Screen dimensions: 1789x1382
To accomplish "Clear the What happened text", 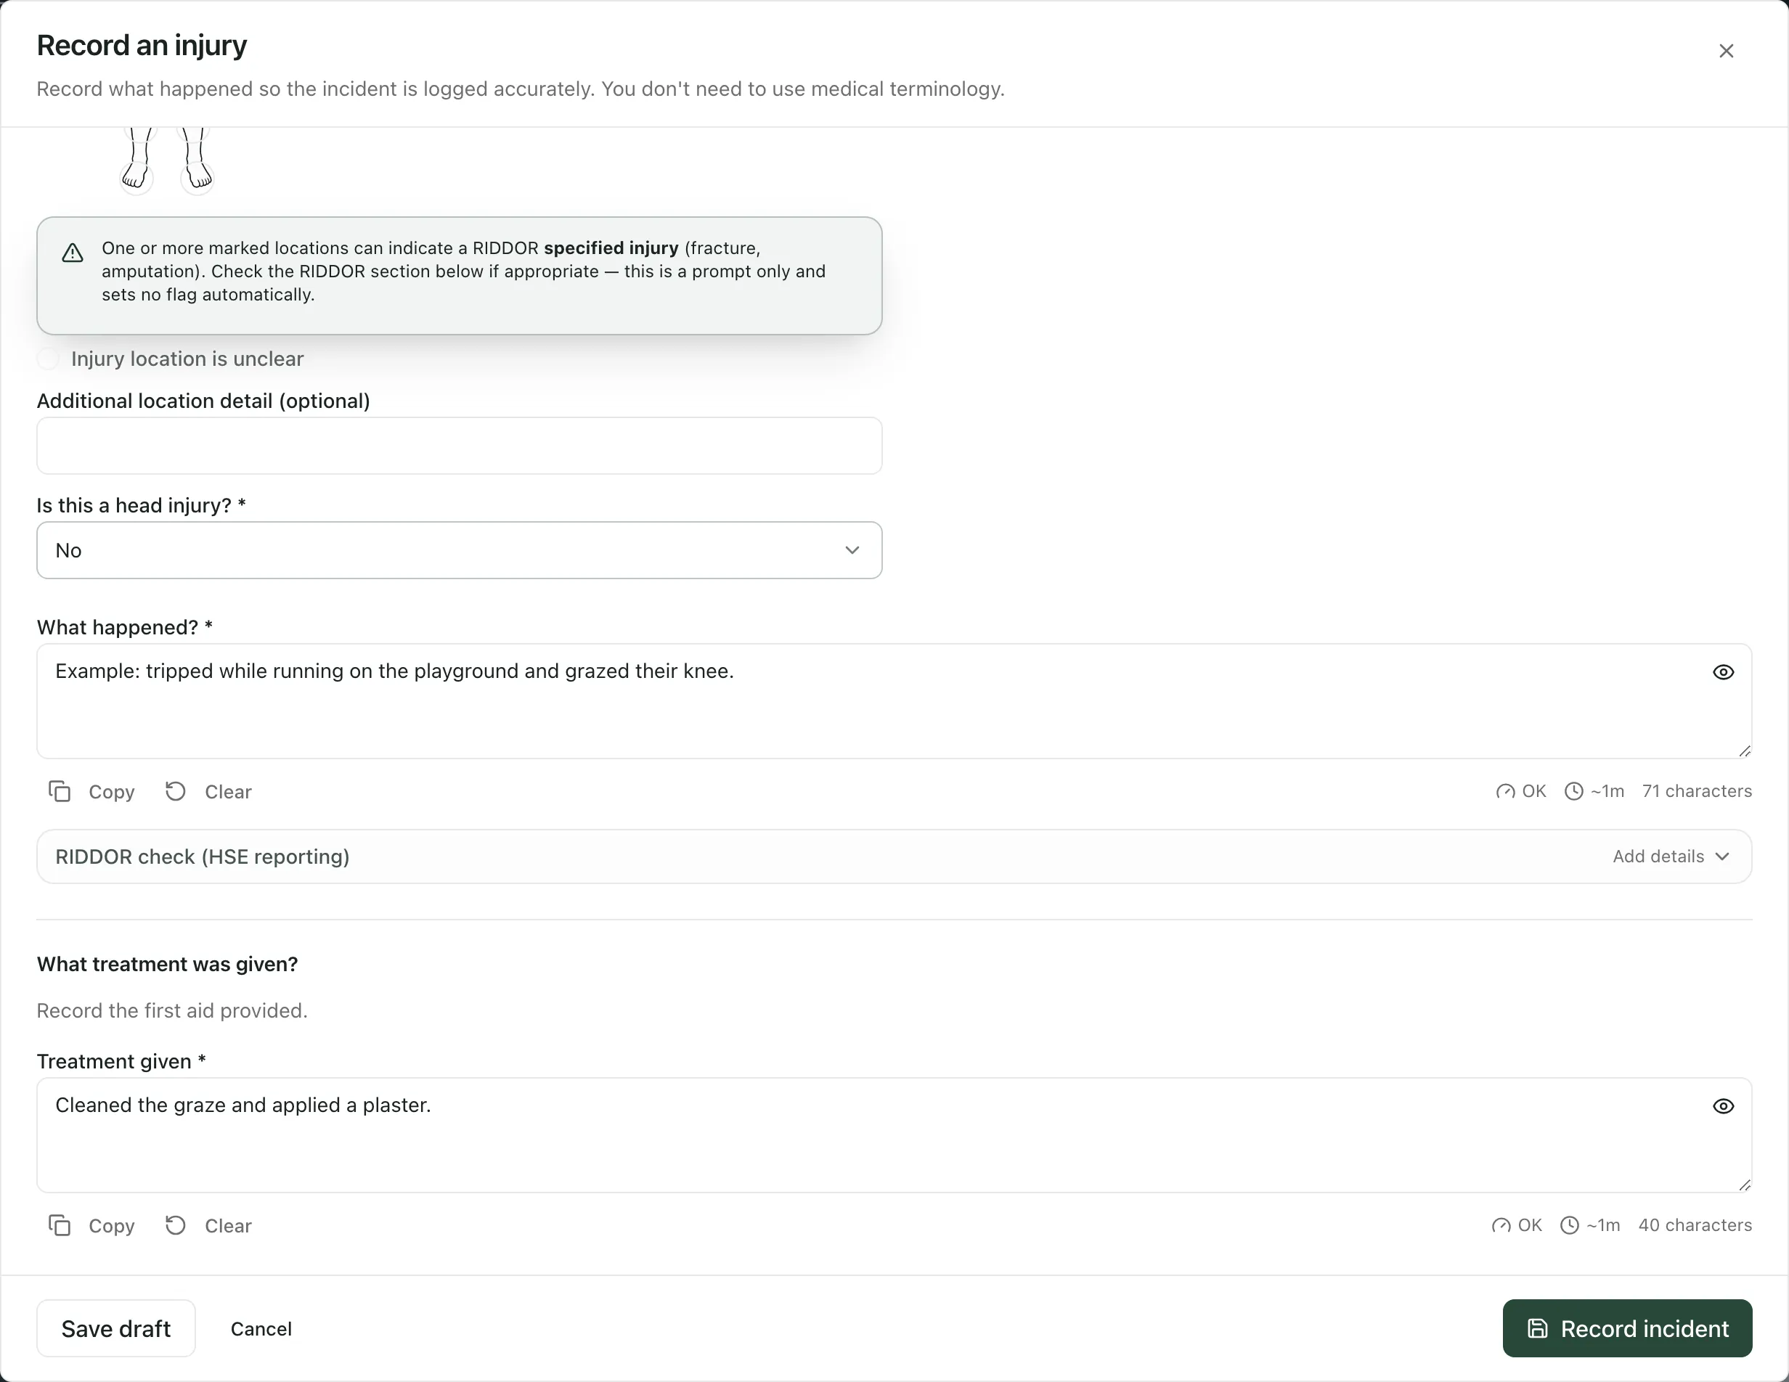I will 208,792.
